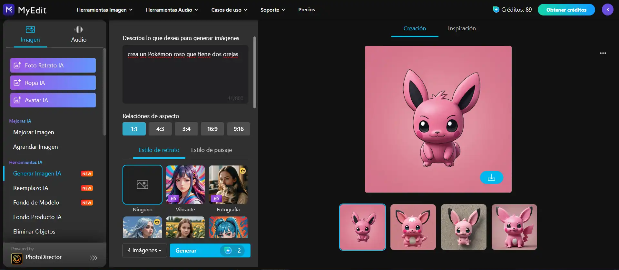Switch to the Inspiración tab

(462, 28)
